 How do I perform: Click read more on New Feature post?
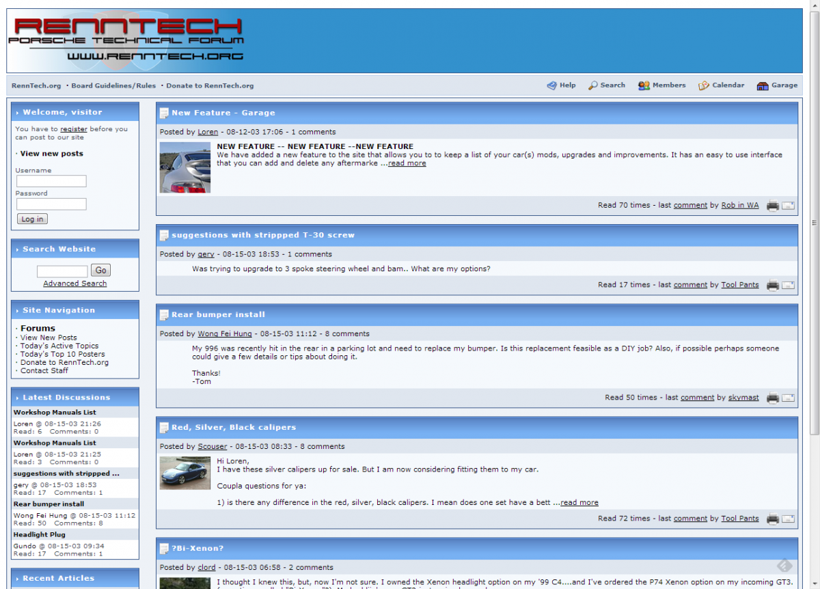(x=407, y=163)
